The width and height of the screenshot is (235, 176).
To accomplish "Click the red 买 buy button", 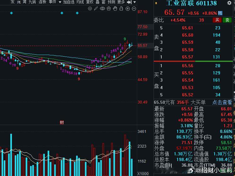I will 217,20.
